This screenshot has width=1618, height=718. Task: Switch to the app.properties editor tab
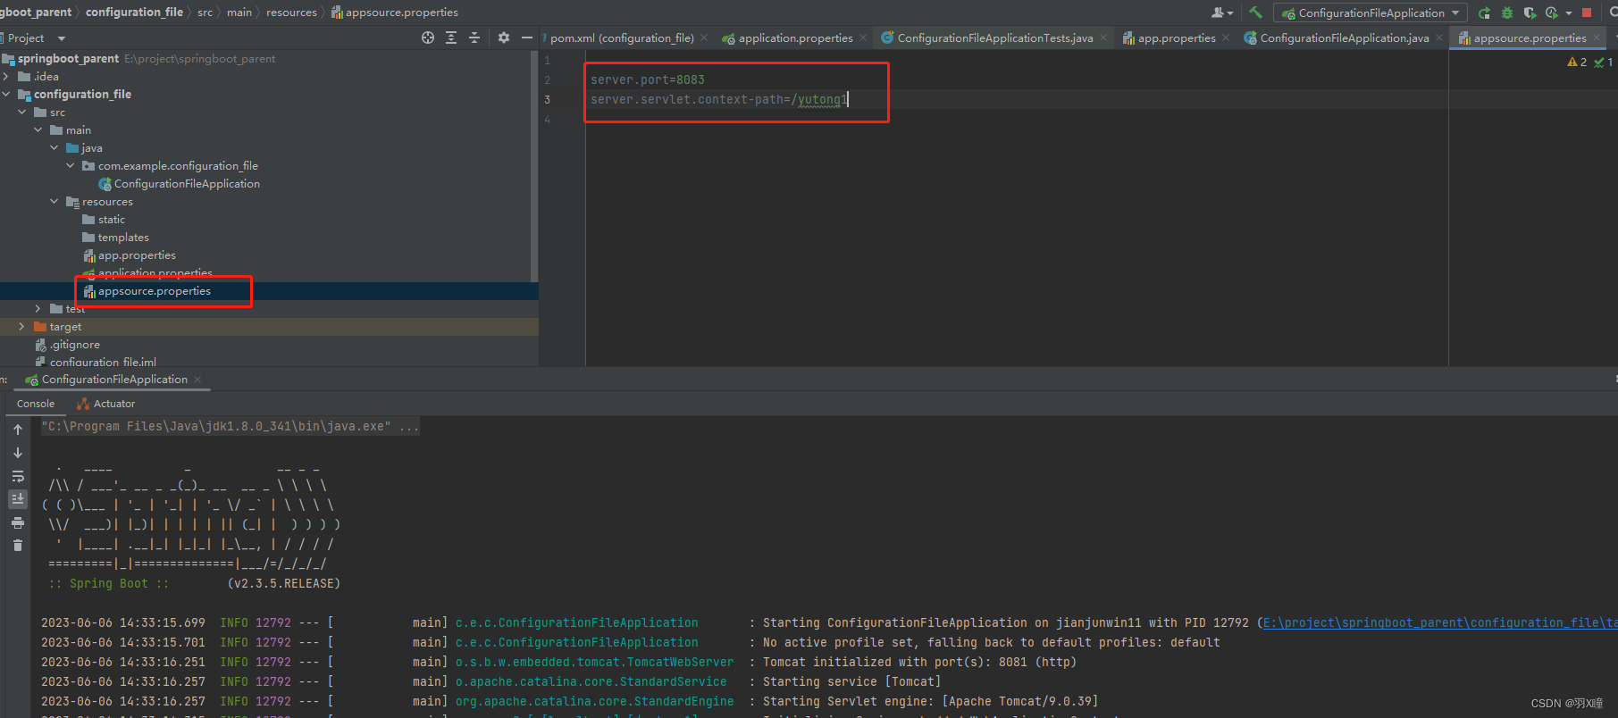pos(1169,38)
